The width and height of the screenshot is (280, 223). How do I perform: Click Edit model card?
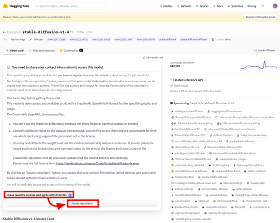click(x=153, y=58)
